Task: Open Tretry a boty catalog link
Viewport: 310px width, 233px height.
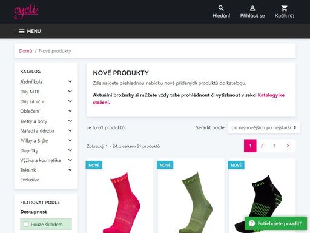Action: point(33,121)
